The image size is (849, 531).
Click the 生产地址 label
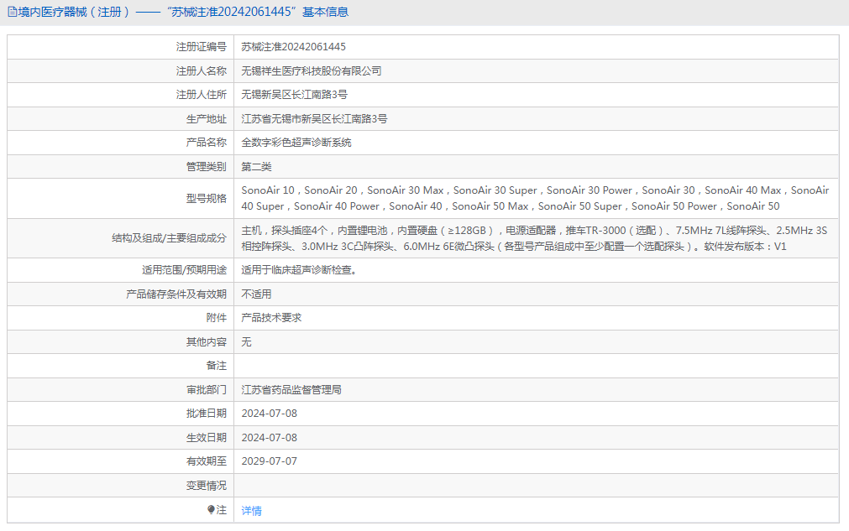coord(207,119)
